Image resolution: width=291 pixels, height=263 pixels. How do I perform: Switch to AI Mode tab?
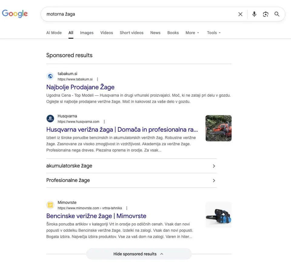tap(54, 33)
